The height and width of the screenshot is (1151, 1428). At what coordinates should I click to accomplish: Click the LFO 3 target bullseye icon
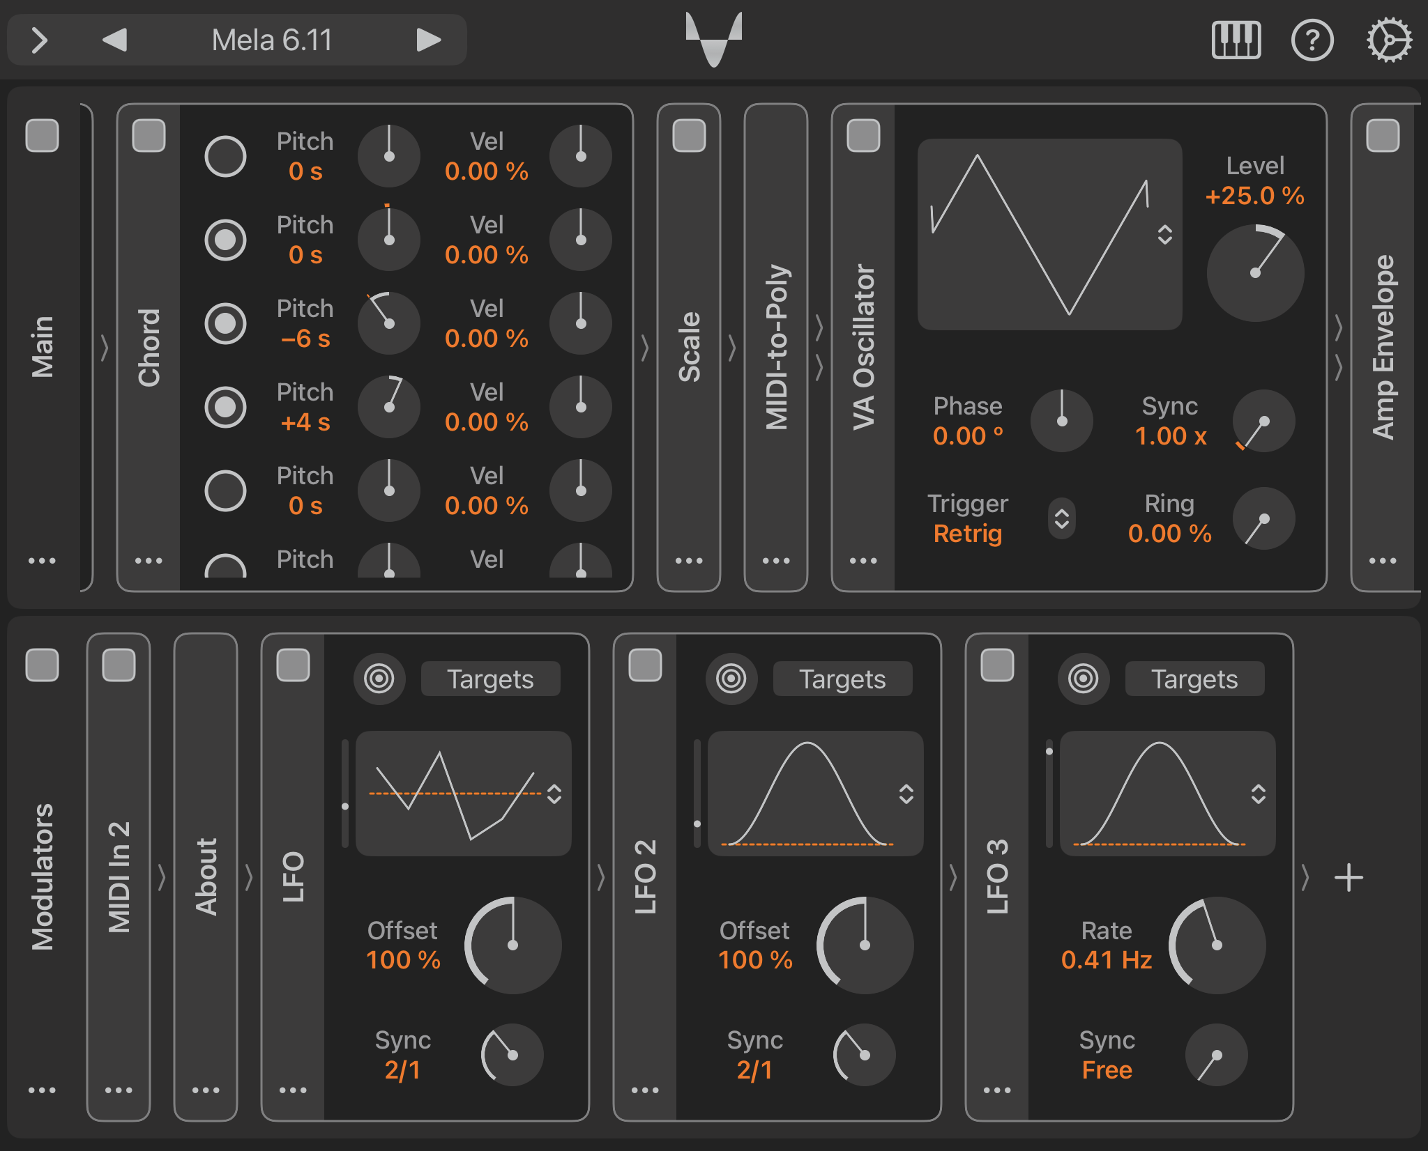(1083, 679)
